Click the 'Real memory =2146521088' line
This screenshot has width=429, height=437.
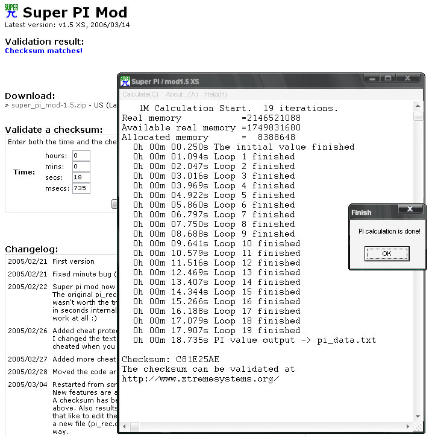(x=211, y=118)
